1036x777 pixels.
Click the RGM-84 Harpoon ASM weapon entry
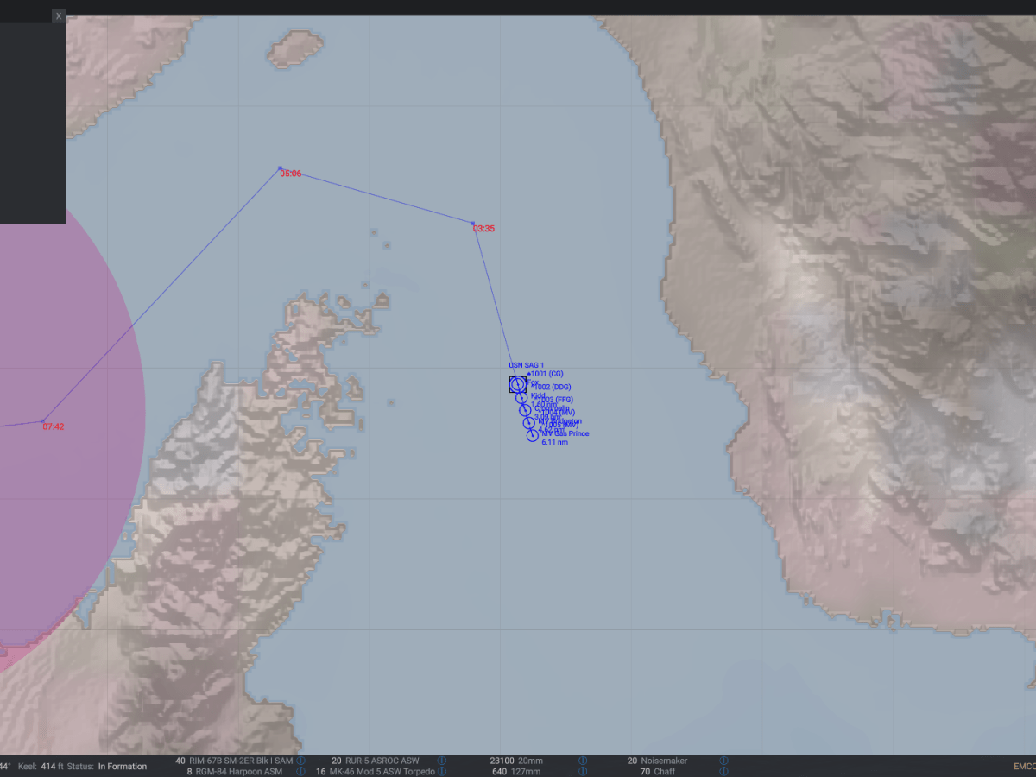239,771
